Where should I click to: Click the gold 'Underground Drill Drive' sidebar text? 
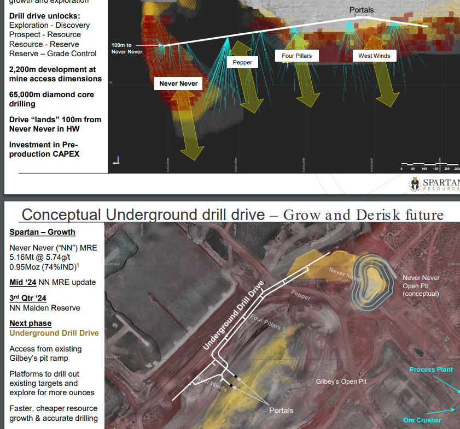[54, 333]
